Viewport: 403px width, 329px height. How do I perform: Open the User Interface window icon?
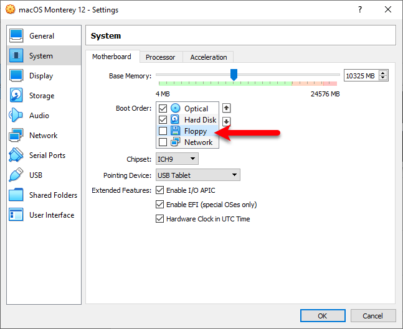[16, 215]
